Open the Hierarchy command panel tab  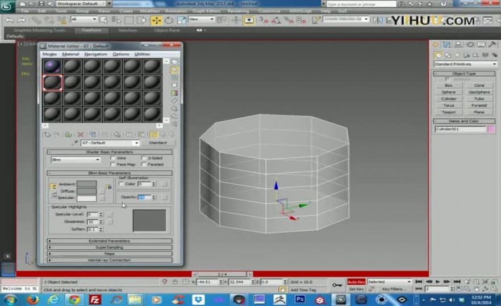pos(458,45)
